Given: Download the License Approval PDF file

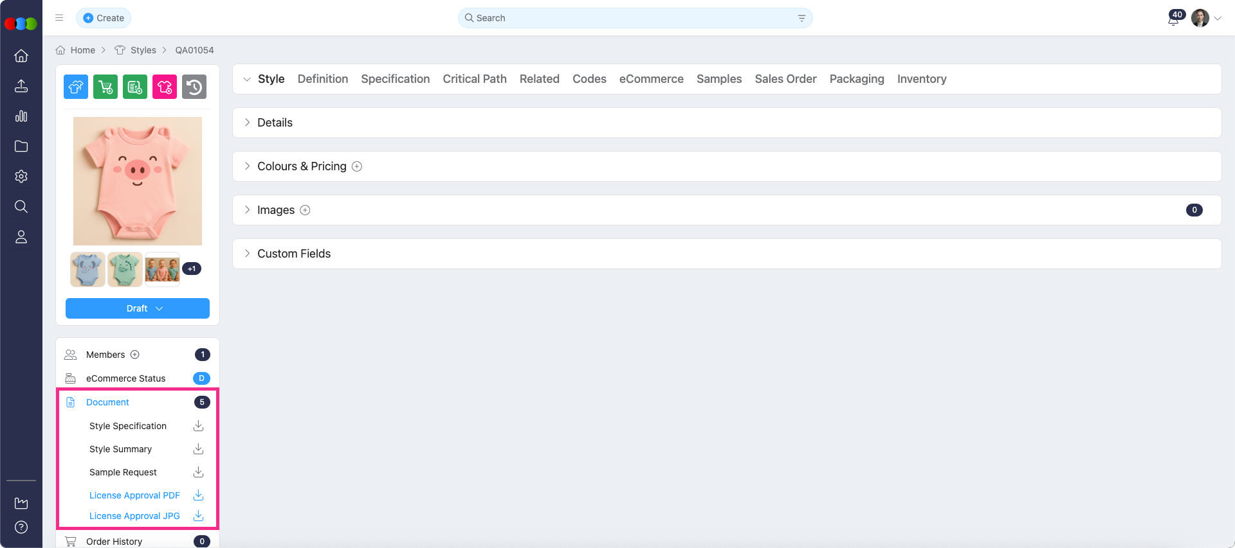Looking at the screenshot, I should pos(198,495).
